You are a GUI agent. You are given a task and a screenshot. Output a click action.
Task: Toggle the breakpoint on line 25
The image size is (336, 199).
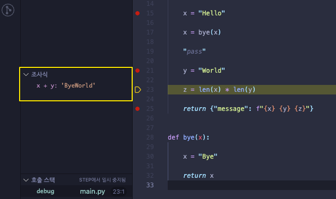[137, 109]
